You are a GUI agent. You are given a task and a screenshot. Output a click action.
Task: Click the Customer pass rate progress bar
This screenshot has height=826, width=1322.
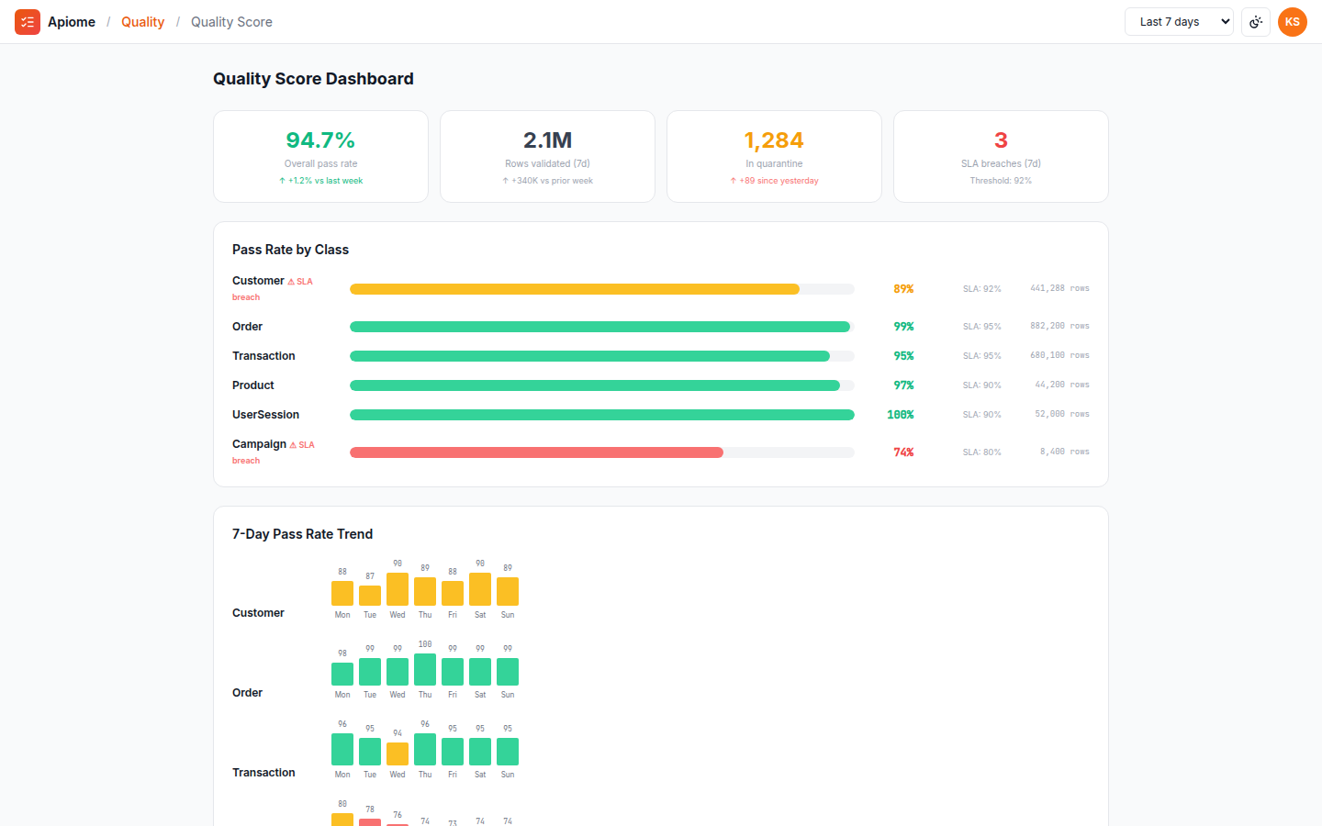pos(602,289)
